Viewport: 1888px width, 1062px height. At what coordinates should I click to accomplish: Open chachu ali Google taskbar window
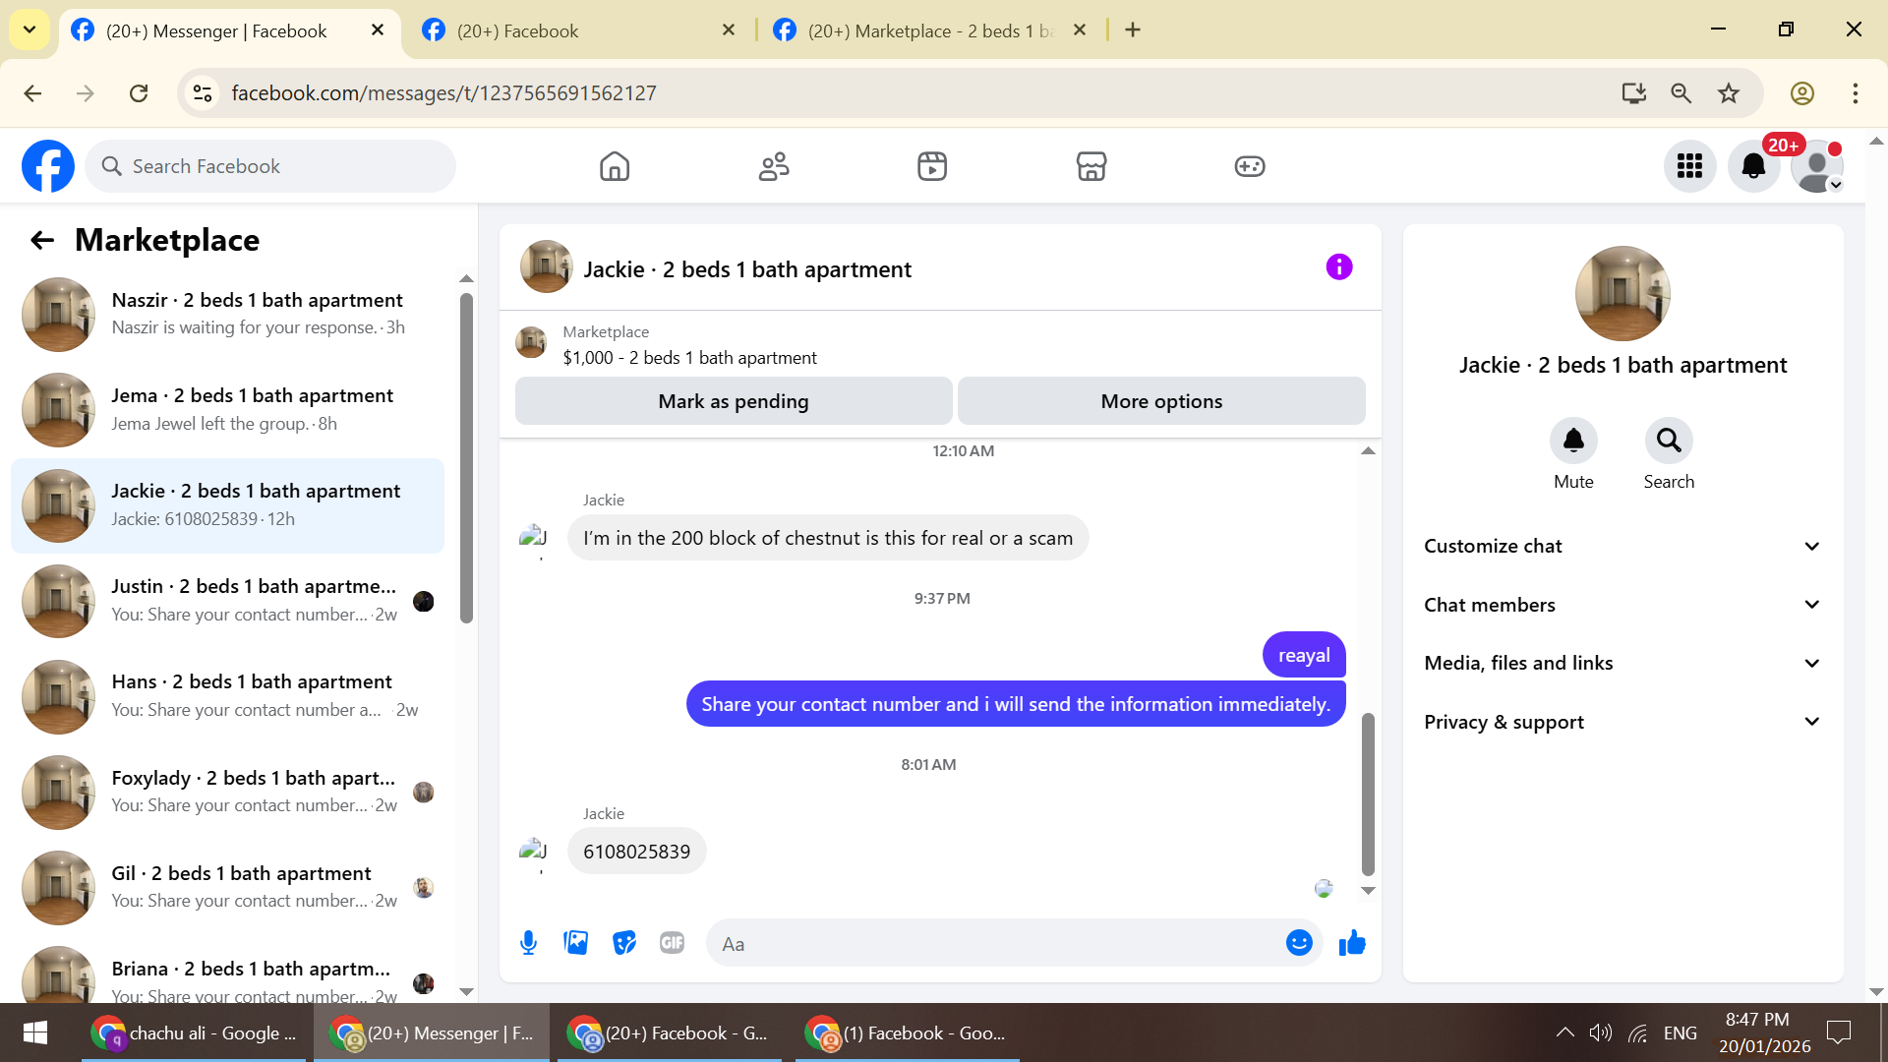pos(195,1032)
